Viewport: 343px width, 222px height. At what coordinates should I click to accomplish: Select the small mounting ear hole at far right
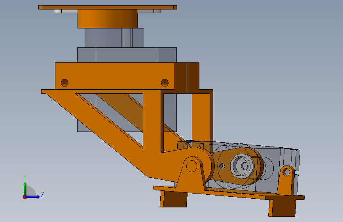286,172
